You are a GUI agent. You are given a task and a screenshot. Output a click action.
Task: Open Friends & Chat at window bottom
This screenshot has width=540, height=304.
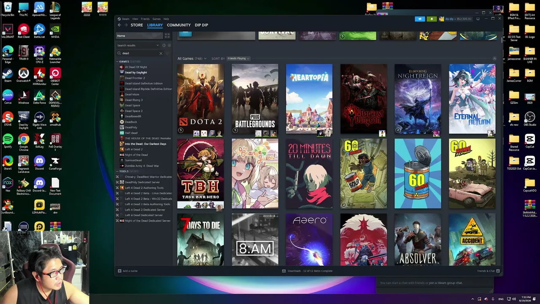[488, 271]
